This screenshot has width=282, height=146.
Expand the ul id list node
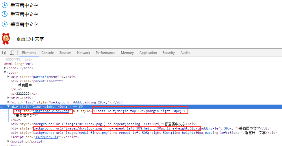pyautogui.click(x=8, y=102)
